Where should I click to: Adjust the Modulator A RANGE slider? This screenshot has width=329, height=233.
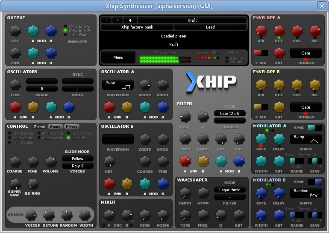297,161
